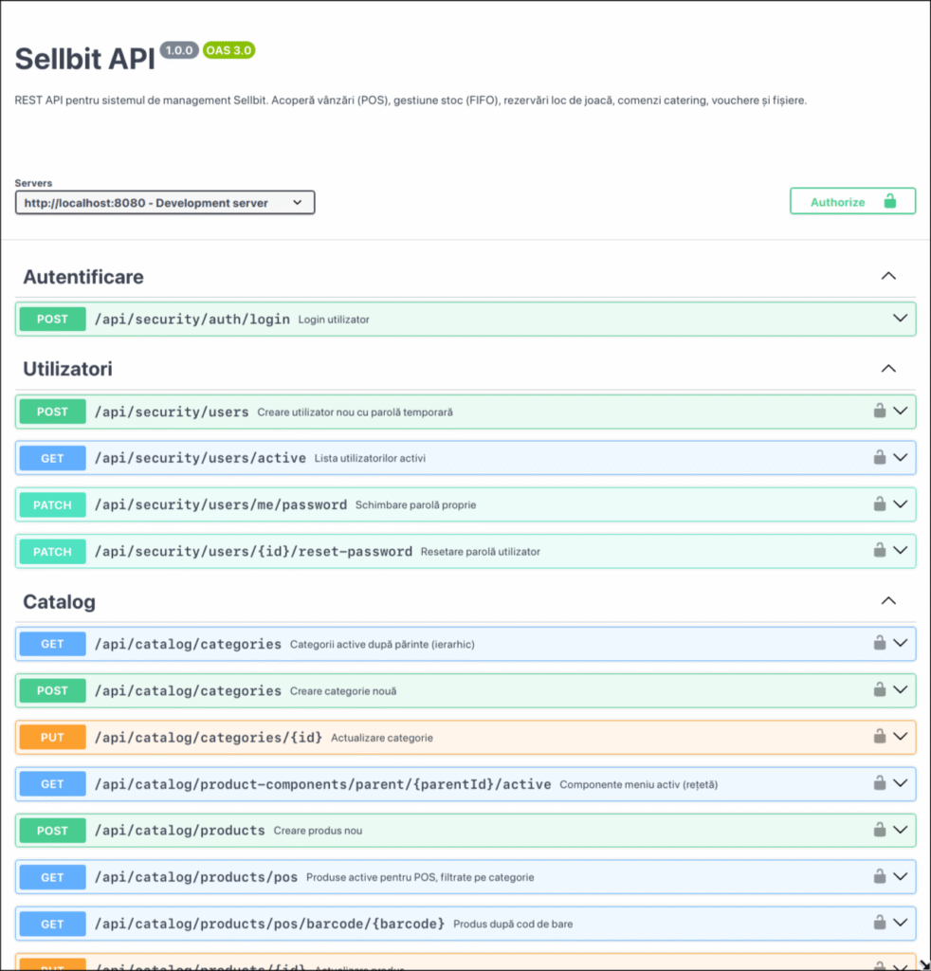Click lock icon on POST /api/catalog/products row
Screen dimensions: 931x971
point(879,830)
